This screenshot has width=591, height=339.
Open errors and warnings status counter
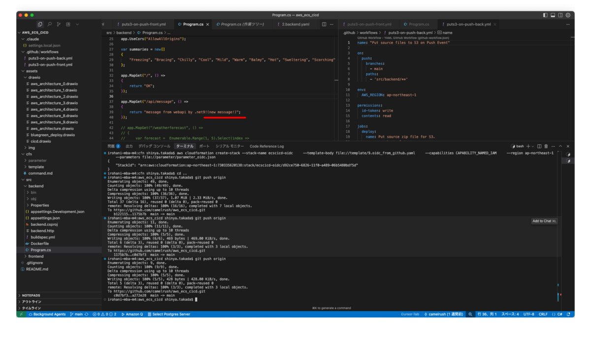[x=104, y=314]
